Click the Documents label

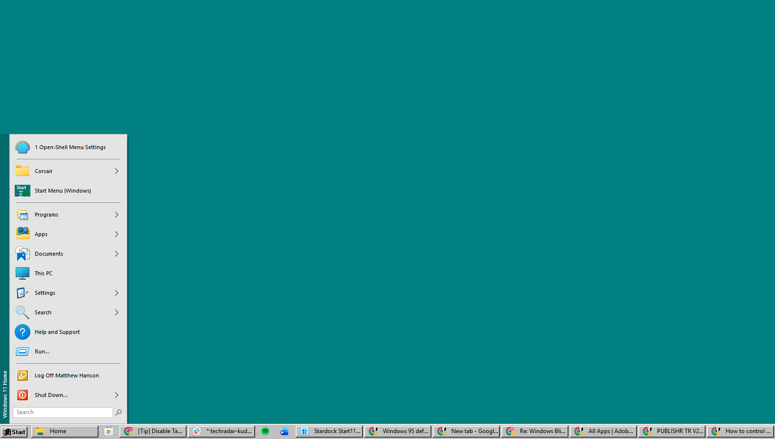(x=49, y=254)
